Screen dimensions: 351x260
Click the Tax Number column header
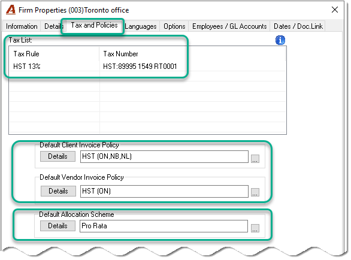click(192, 54)
